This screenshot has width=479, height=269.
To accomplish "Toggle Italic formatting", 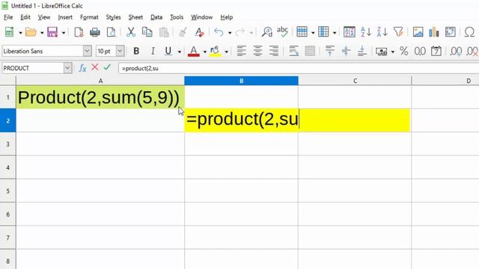I will point(153,52).
